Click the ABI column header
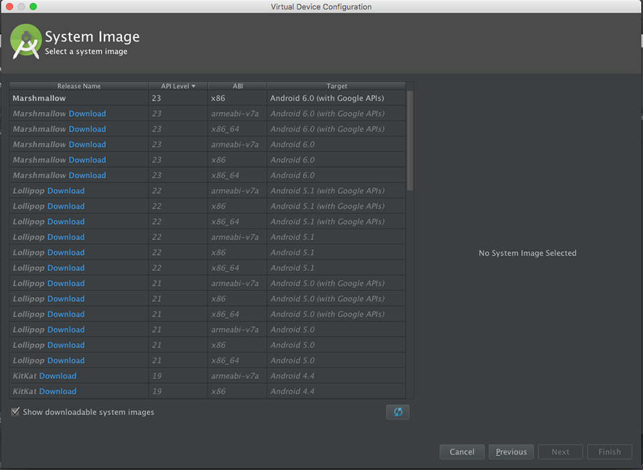Viewport: 643px width, 470px height. (x=238, y=86)
